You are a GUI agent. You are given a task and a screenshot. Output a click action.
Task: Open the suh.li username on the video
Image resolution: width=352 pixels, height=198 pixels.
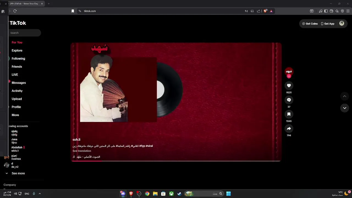(x=76, y=139)
